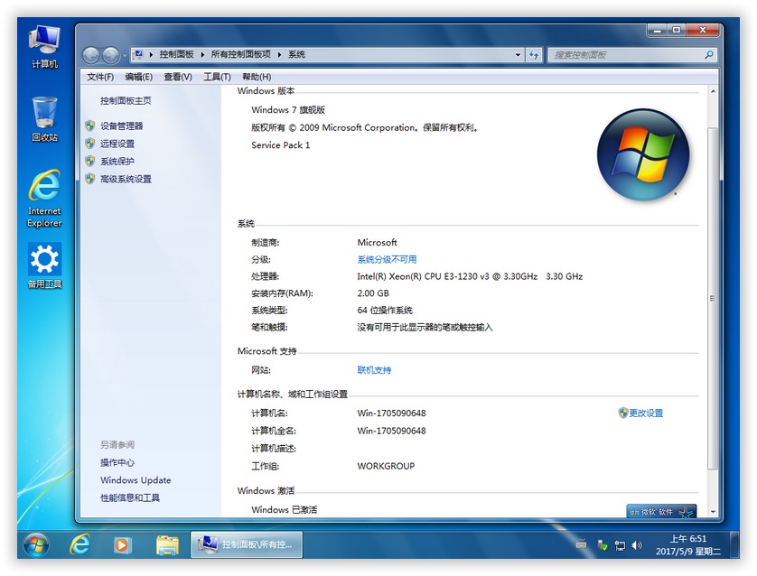Open the 文件(F) menu

100,77
